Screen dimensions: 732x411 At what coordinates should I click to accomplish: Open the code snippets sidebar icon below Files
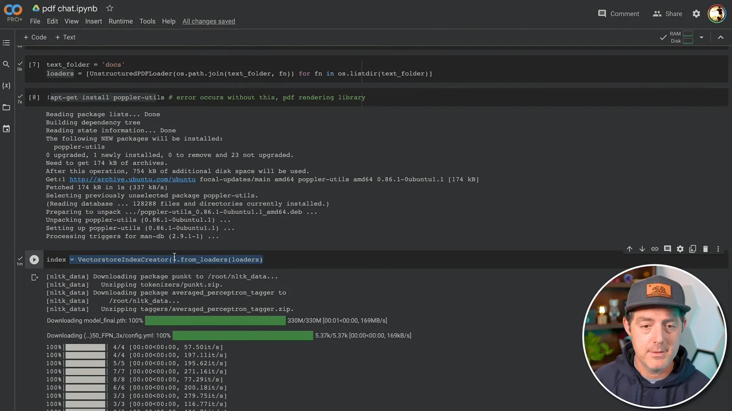pyautogui.click(x=6, y=129)
